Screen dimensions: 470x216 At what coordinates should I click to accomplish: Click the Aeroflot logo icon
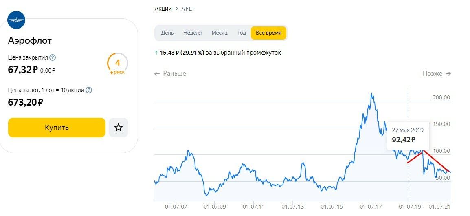click(x=16, y=20)
